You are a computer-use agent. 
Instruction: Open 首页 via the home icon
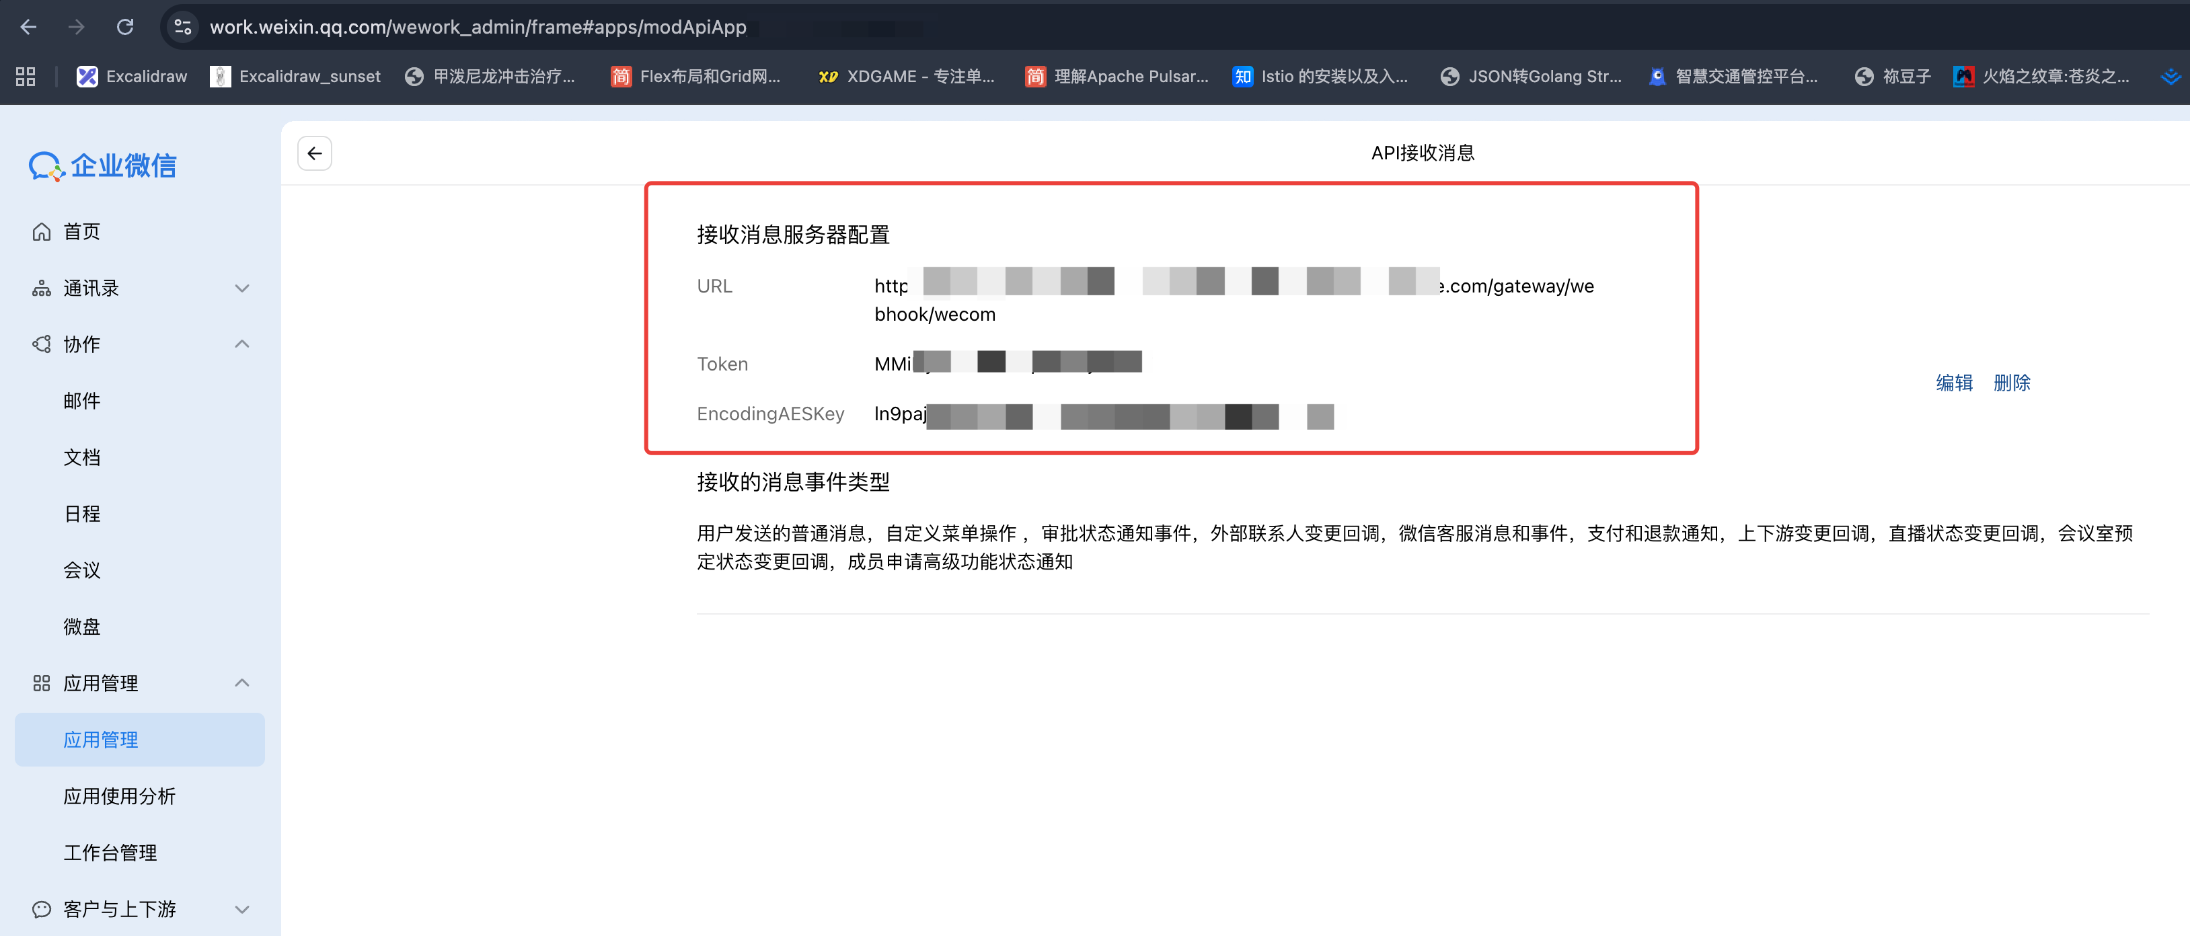click(x=41, y=231)
